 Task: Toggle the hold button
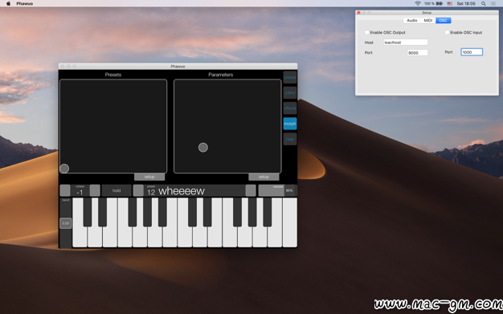pyautogui.click(x=117, y=190)
